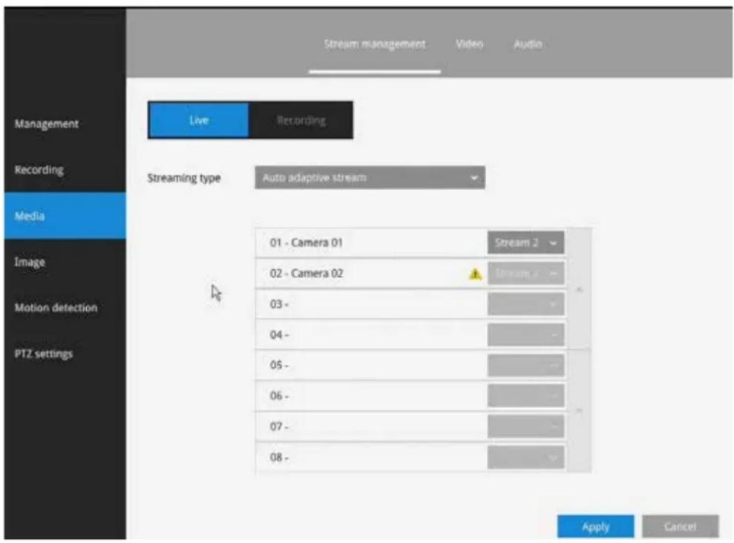Select the Recording toggle next to Live
734x543 pixels.
(x=301, y=120)
